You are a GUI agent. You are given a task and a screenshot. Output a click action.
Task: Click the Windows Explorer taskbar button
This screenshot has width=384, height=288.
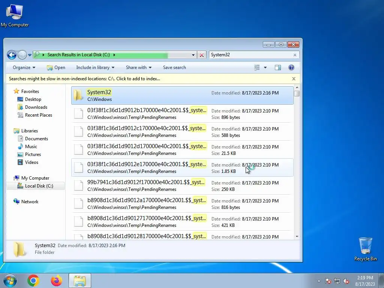click(x=80, y=280)
